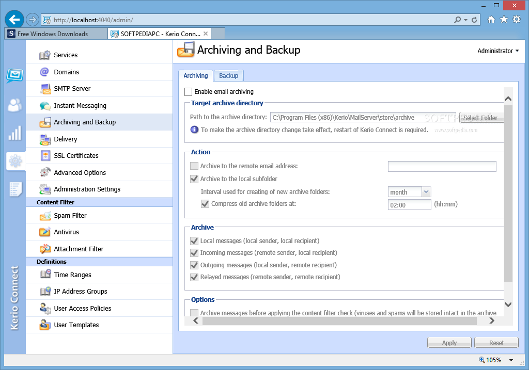Open Services settings page
529x370 pixels.
point(99,55)
